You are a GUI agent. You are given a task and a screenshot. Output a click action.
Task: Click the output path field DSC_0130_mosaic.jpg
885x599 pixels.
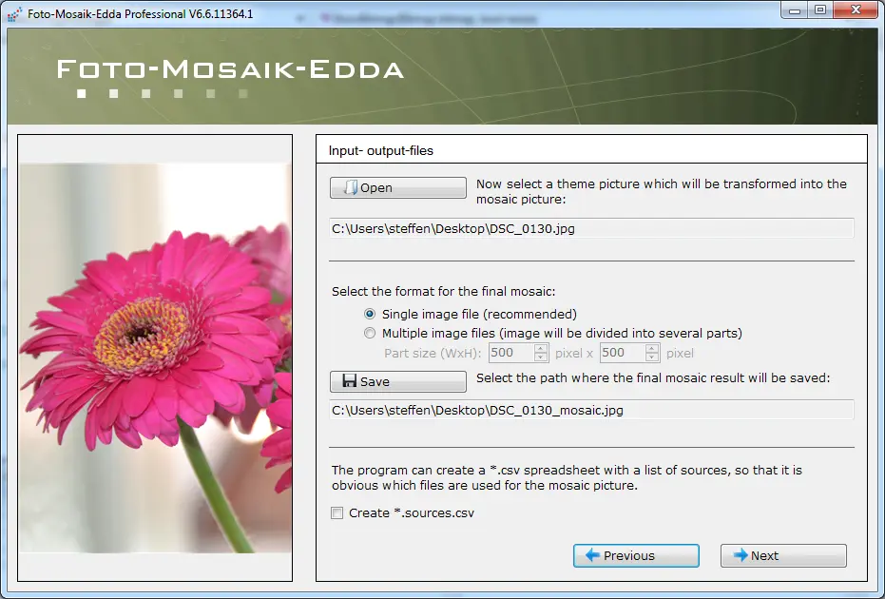(591, 411)
